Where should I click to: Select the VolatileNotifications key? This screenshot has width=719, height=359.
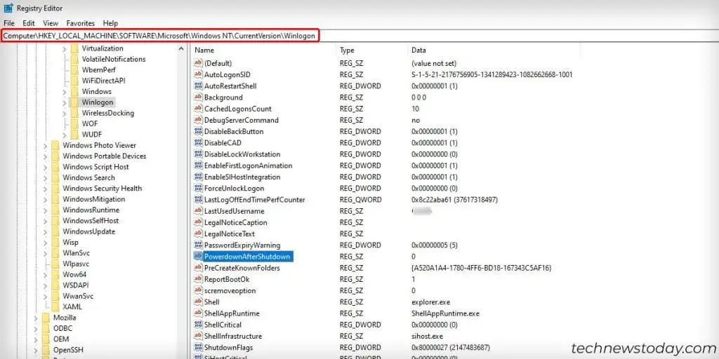point(114,59)
